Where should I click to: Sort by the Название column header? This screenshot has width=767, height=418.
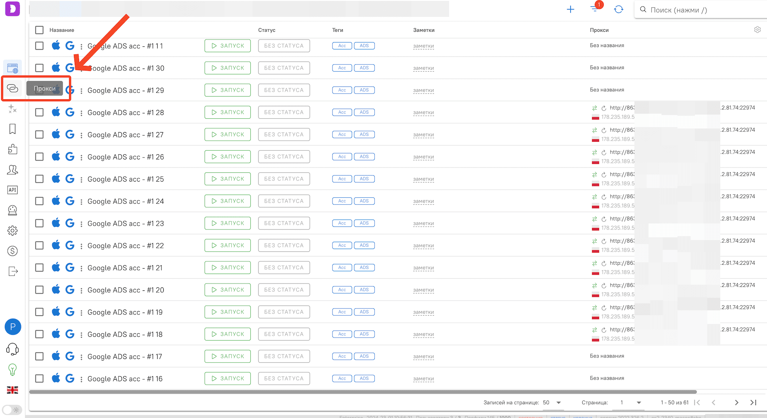62,30
